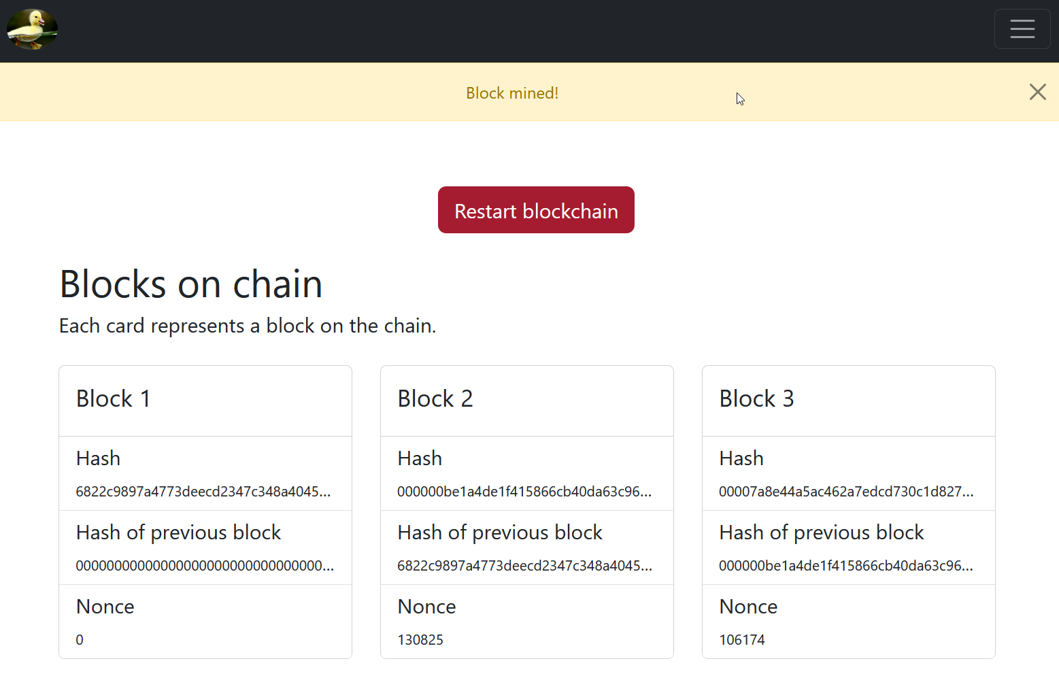
Task: Select the Nonce value 106174 on Block 3
Action: [x=742, y=639]
